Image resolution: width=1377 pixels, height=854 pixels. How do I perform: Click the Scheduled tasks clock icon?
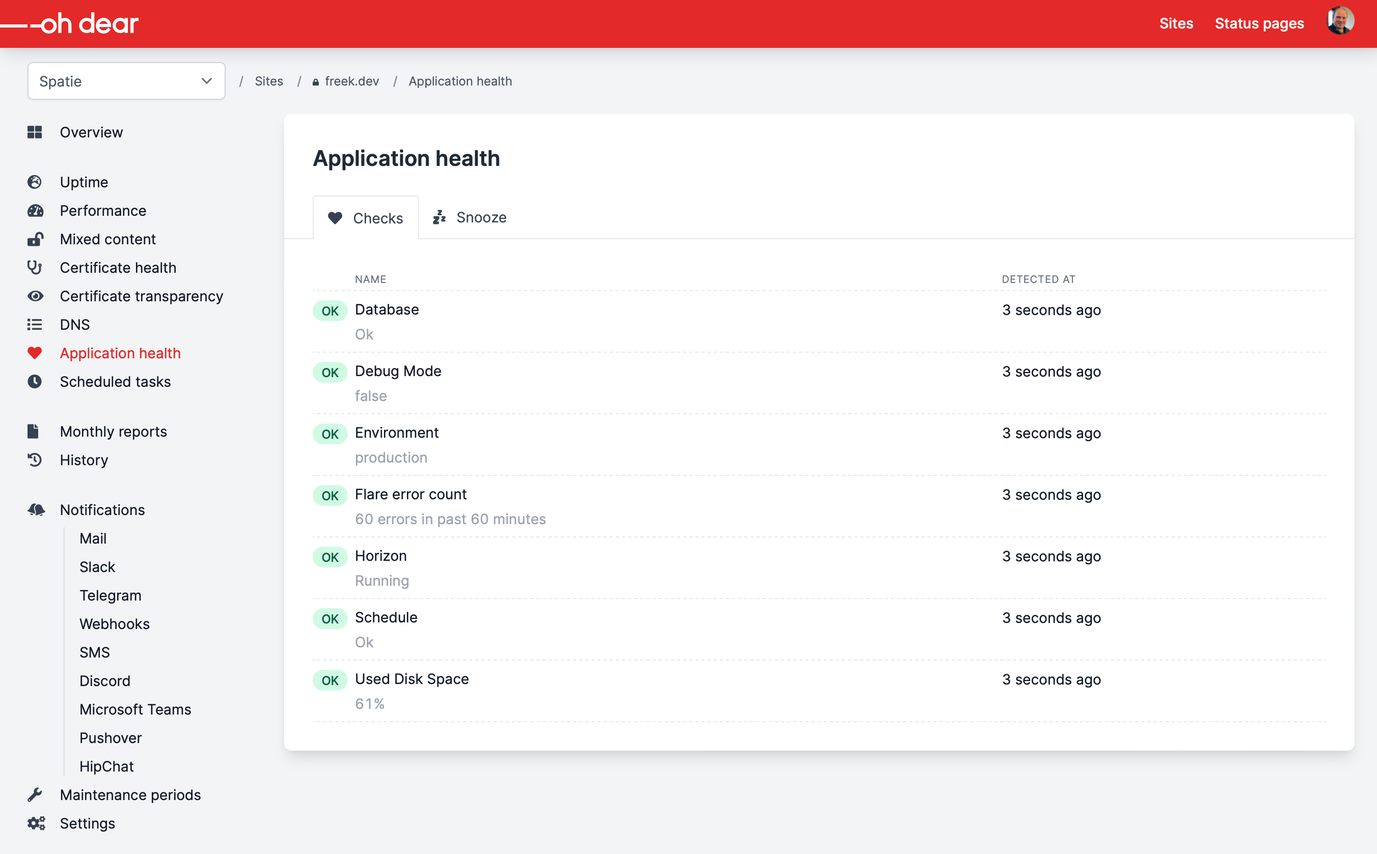click(35, 381)
